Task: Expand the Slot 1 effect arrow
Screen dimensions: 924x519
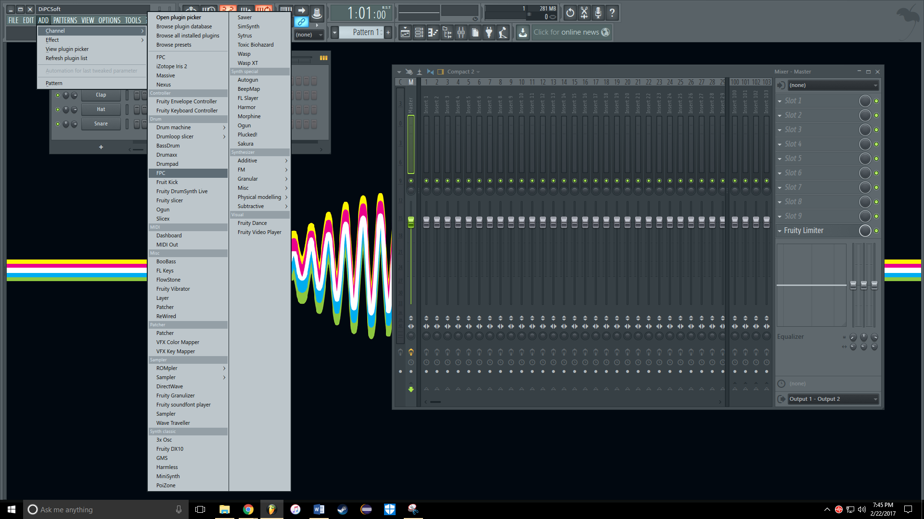Action: [780, 101]
